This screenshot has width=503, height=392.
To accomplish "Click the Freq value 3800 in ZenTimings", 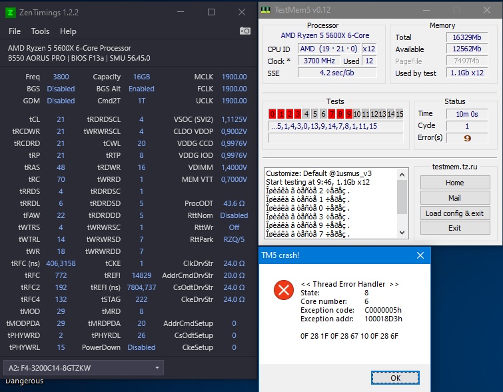I will tap(61, 77).
